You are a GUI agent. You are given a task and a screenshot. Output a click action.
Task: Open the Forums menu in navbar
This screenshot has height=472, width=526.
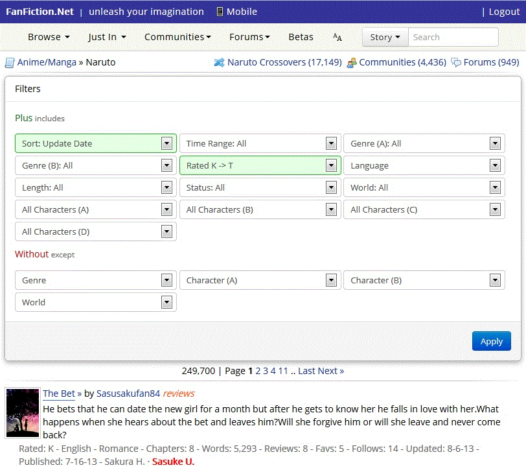pos(249,37)
